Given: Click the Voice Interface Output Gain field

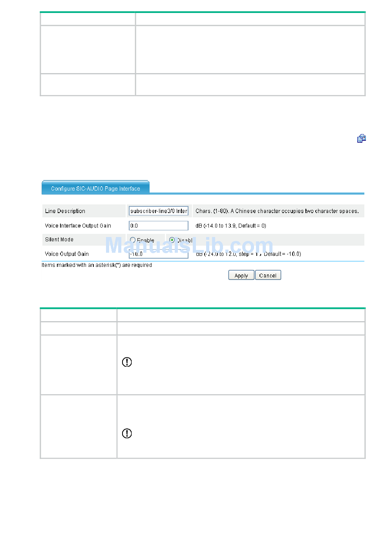Looking at the screenshot, I should [x=159, y=226].
